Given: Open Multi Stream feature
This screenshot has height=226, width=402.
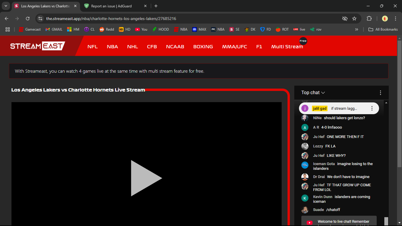Looking at the screenshot, I should point(287,46).
